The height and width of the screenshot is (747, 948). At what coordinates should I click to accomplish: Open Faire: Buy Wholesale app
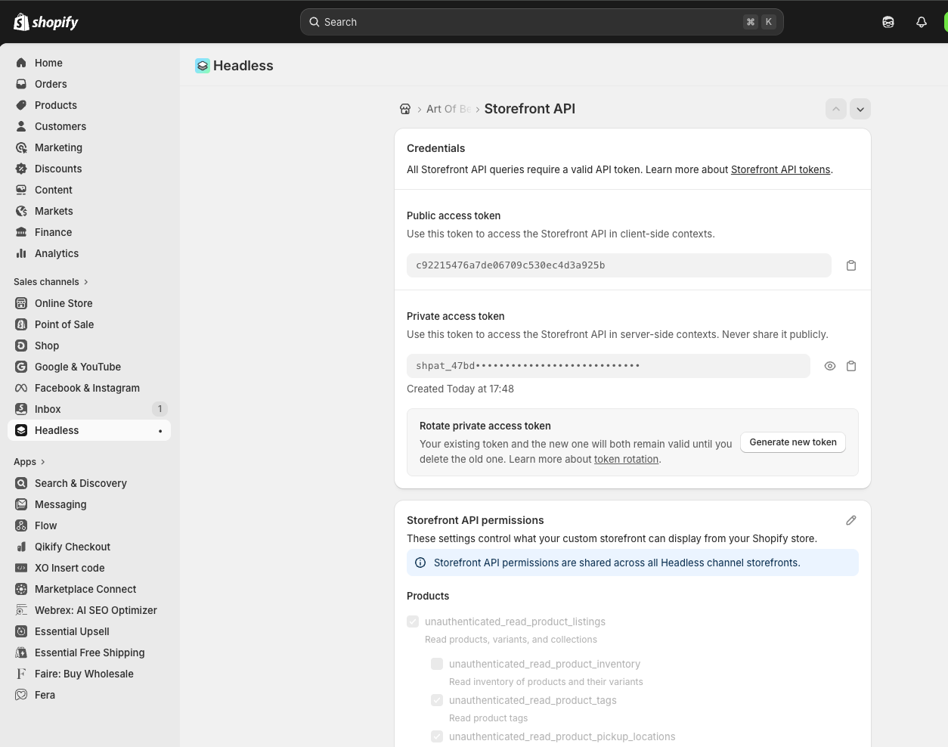click(89, 674)
